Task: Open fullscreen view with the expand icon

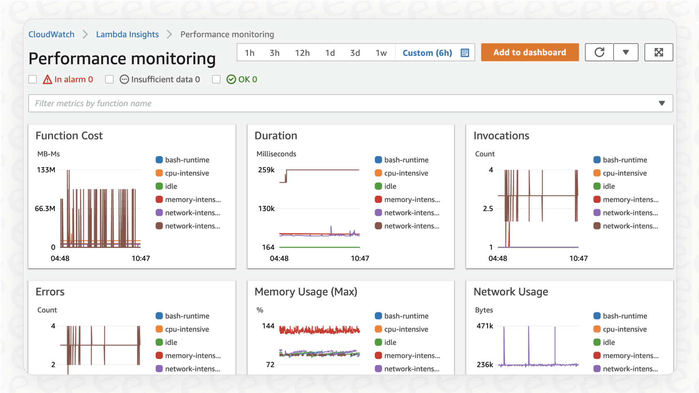Action: coord(659,52)
